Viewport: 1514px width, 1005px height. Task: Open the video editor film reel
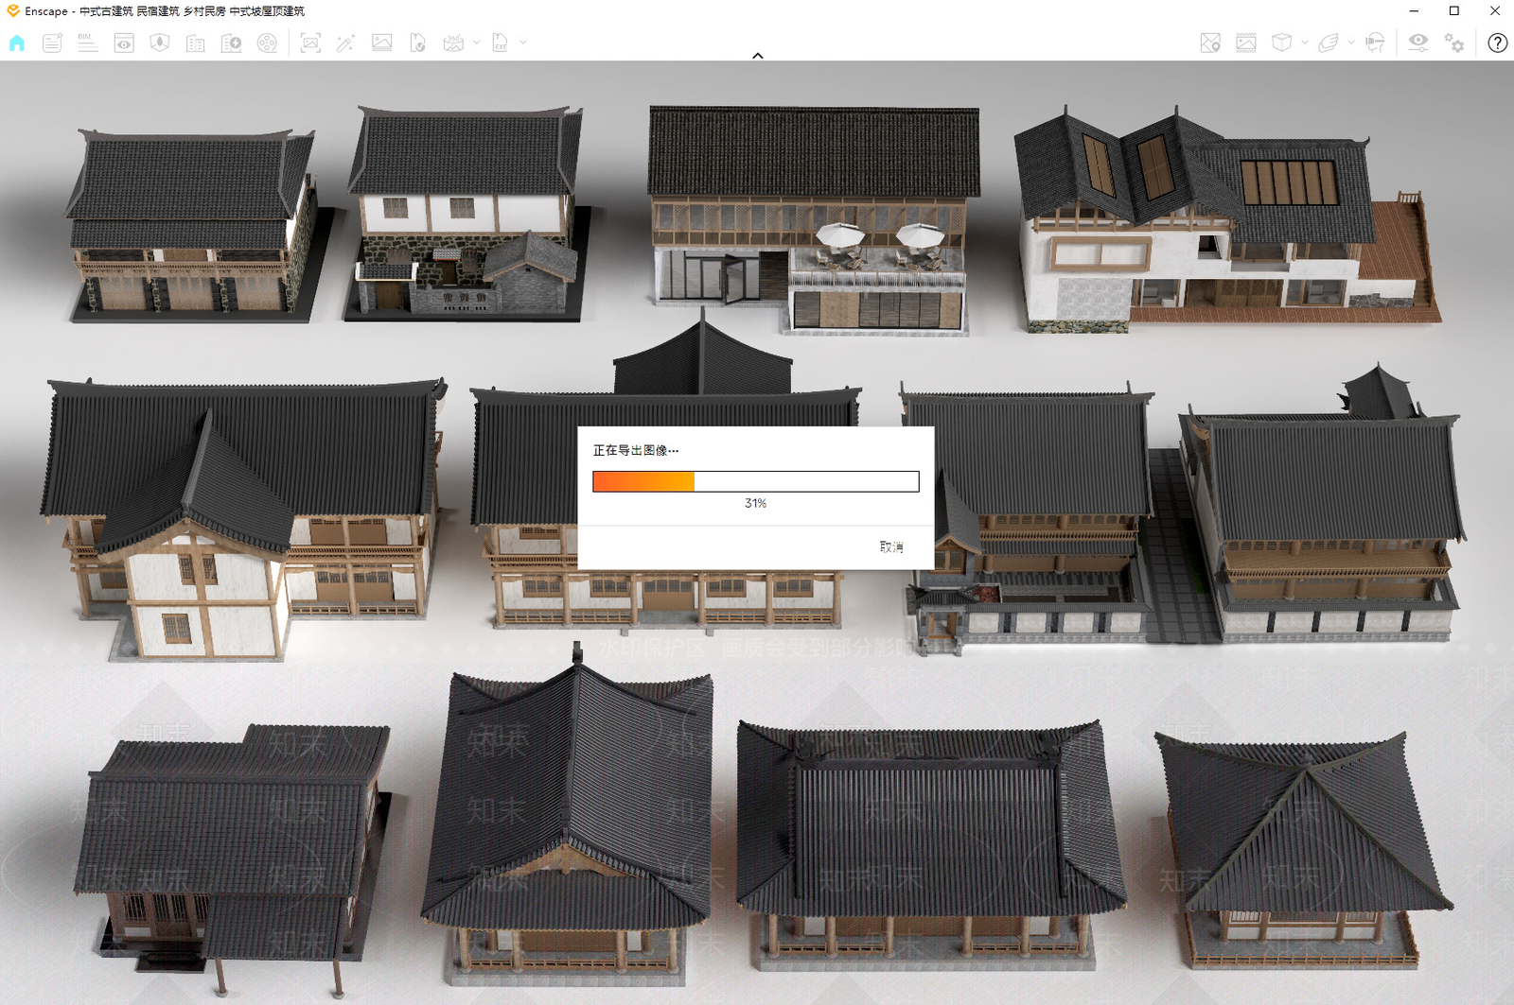[x=268, y=43]
